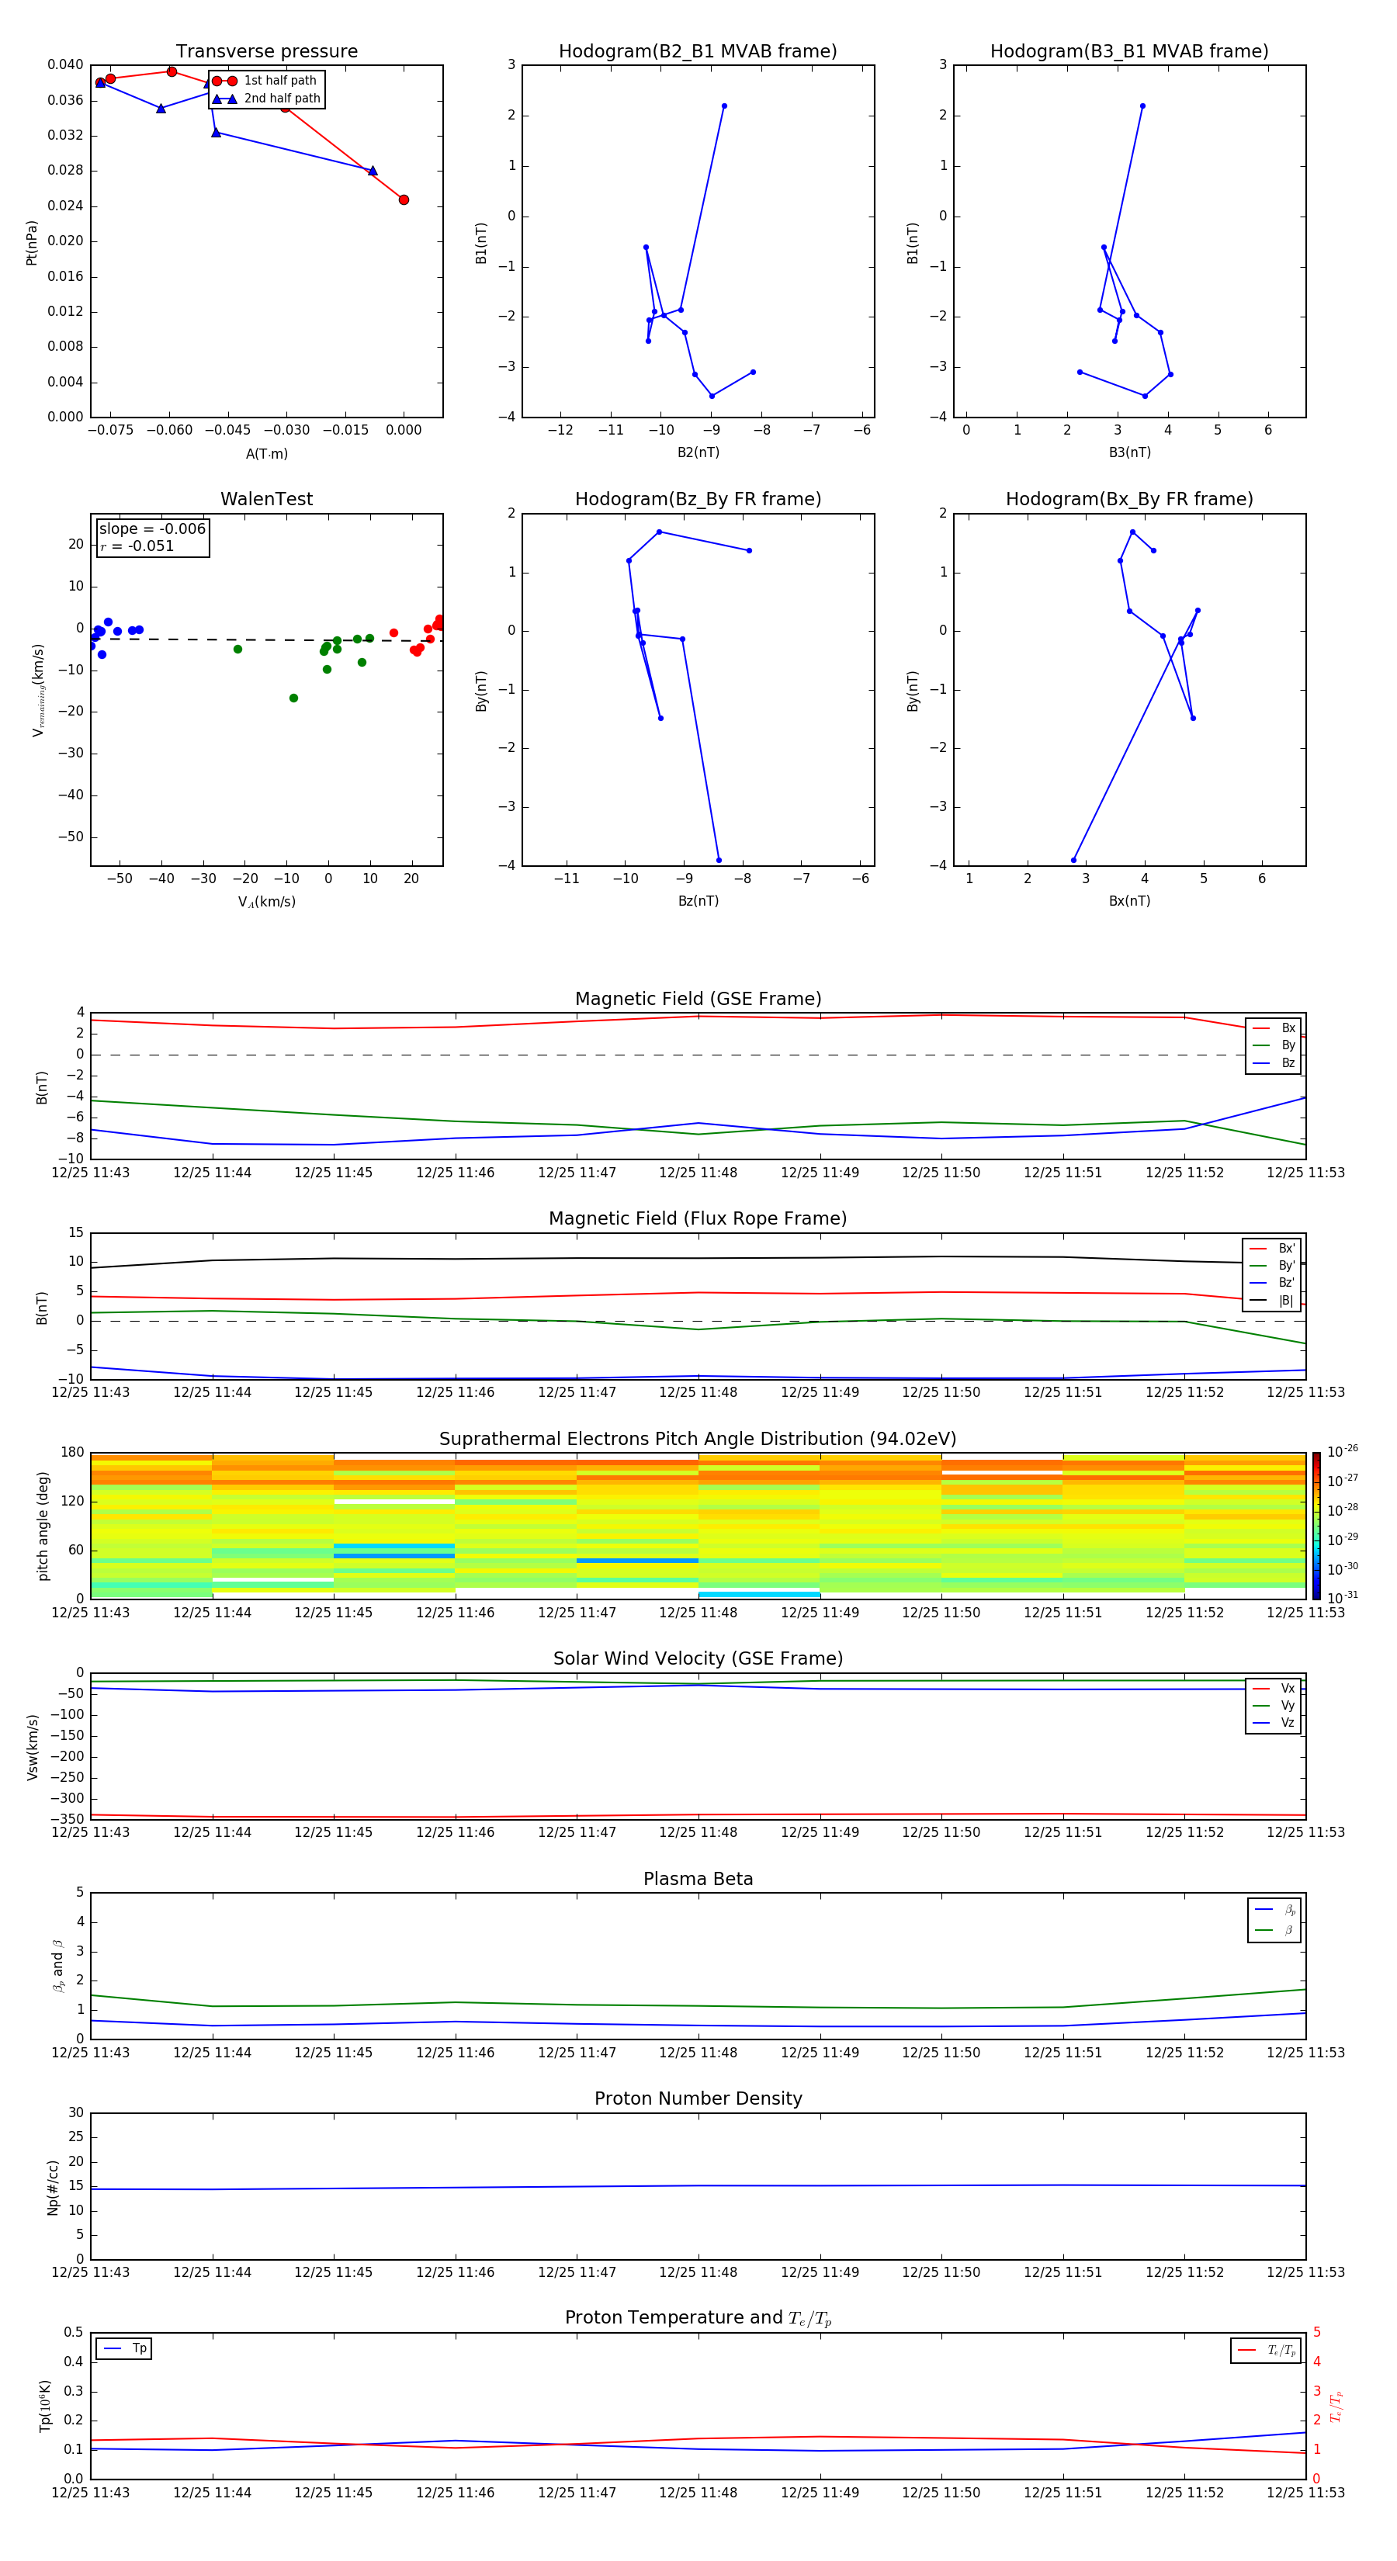Click the 'Pt(nPa)' y-axis label
The width and height of the screenshot is (1397, 2561).
tap(32, 243)
